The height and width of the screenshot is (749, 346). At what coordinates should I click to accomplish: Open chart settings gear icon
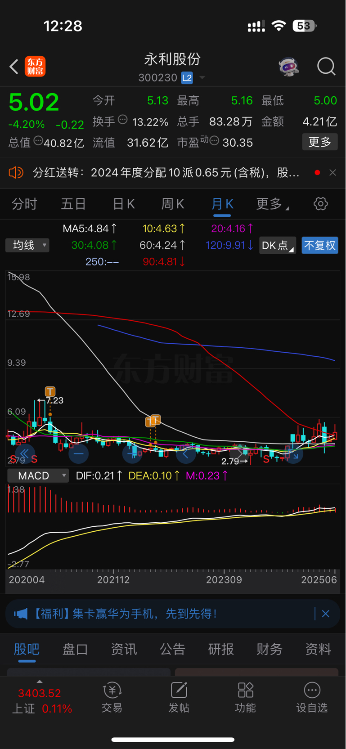(320, 204)
